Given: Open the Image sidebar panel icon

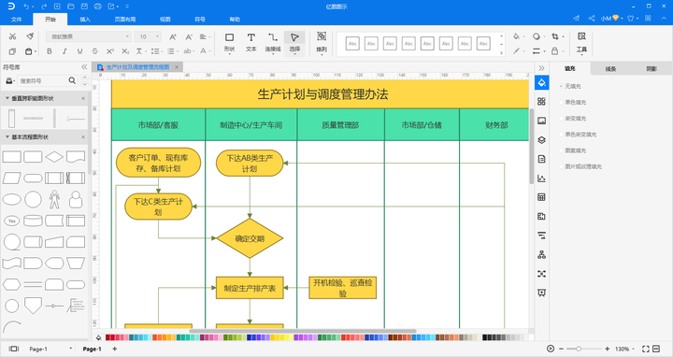Looking at the screenshot, I should [x=541, y=121].
